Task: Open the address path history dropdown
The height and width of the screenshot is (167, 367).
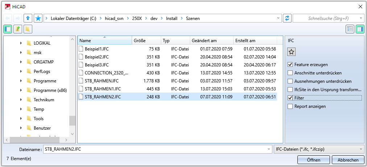Action: (x=278, y=18)
